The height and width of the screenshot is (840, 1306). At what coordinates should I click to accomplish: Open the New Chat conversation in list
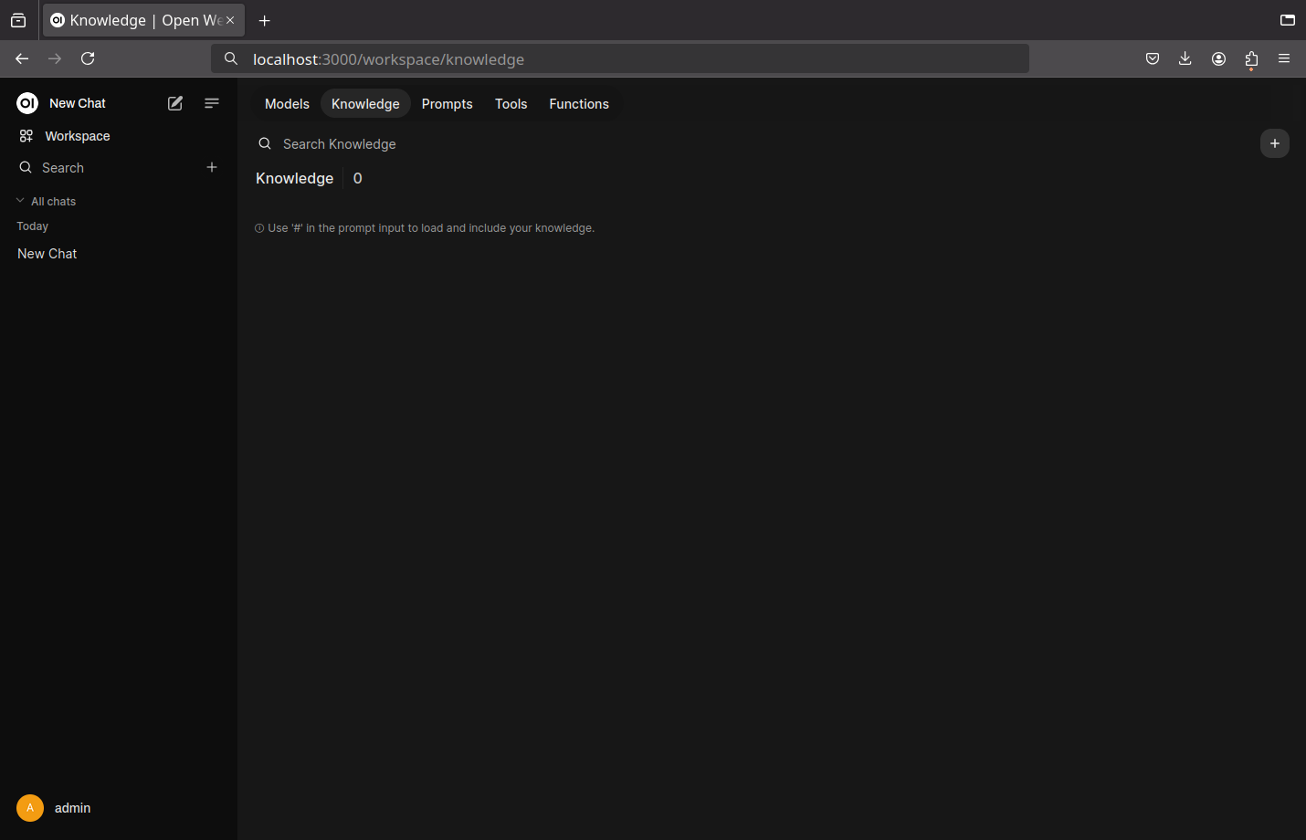coord(47,254)
